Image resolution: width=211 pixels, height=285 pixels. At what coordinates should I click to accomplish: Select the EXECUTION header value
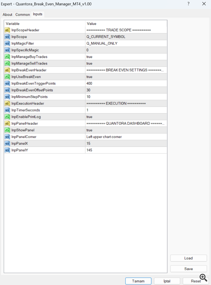(126, 104)
